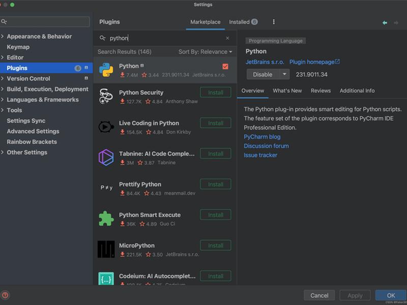The height and width of the screenshot is (305, 407).
Task: Click the Cancel button
Action: (x=319, y=295)
